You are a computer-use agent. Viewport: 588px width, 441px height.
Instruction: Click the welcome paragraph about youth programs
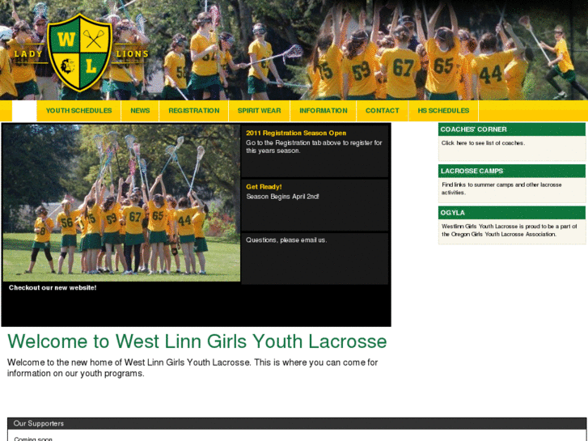point(192,368)
